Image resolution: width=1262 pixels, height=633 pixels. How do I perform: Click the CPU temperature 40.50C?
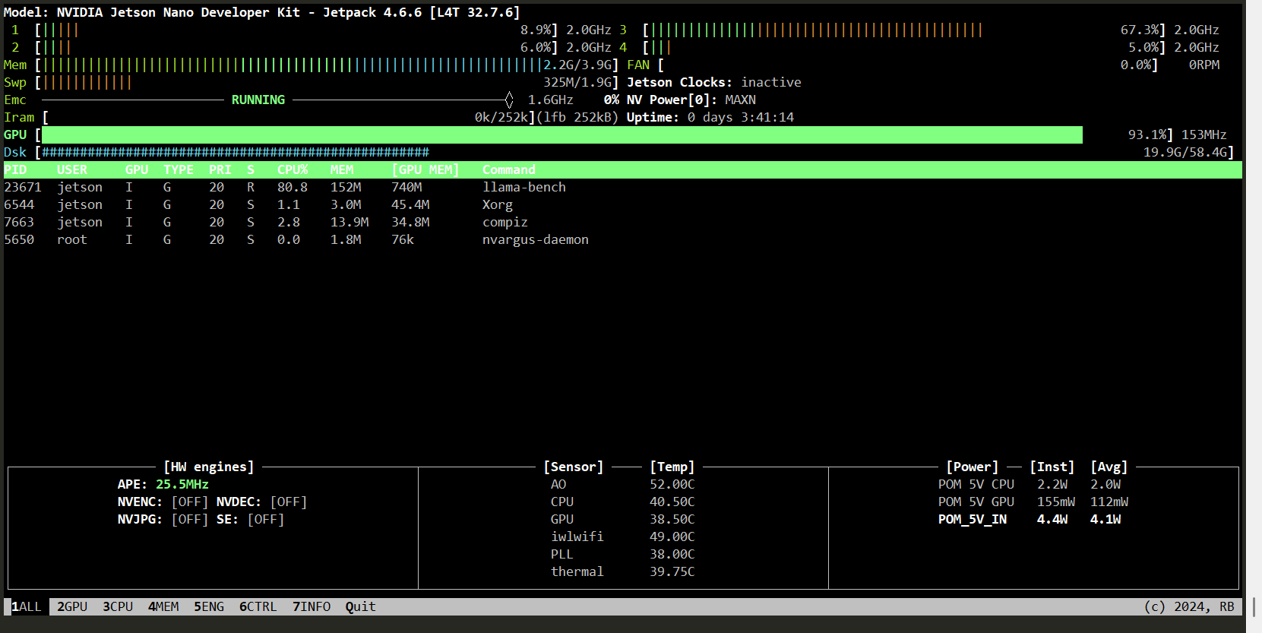672,502
